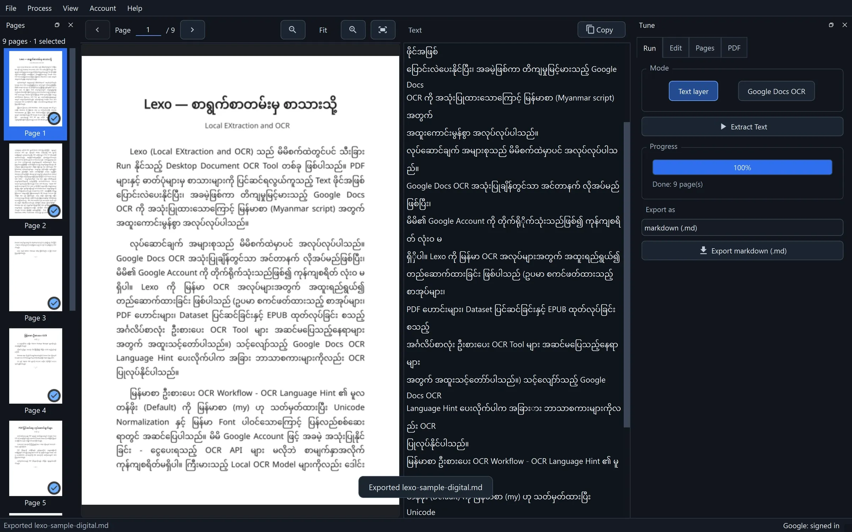Click Fit zoom button
This screenshot has height=532, width=852.
pyautogui.click(x=323, y=30)
